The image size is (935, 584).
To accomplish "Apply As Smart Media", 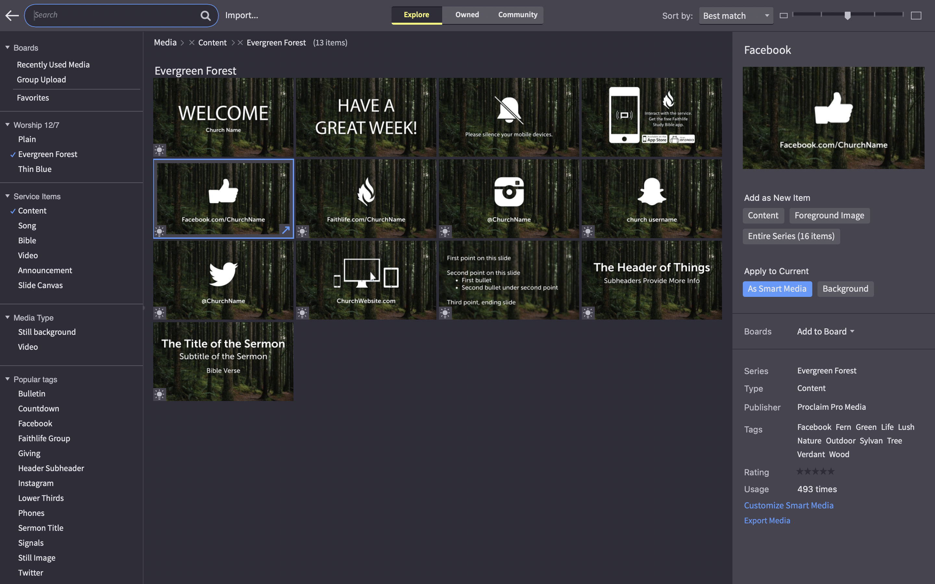I will 777,289.
